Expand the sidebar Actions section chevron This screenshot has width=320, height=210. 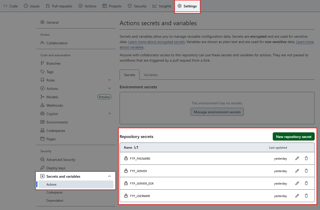[109, 89]
